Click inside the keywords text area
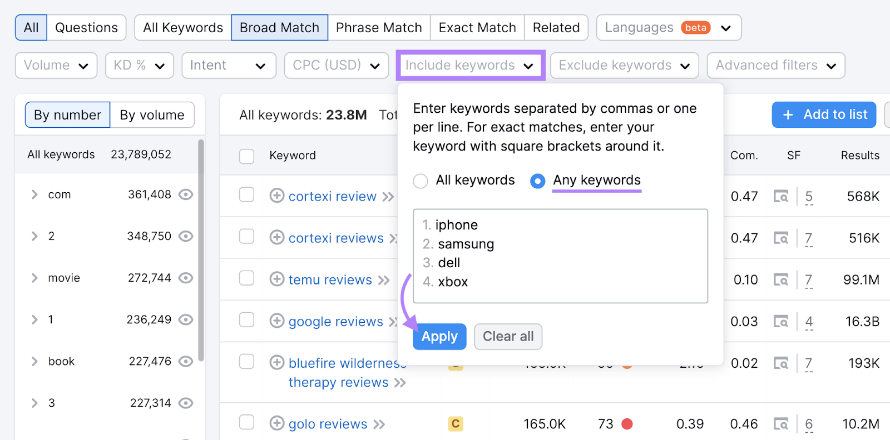Image resolution: width=890 pixels, height=440 pixels. pos(560,256)
